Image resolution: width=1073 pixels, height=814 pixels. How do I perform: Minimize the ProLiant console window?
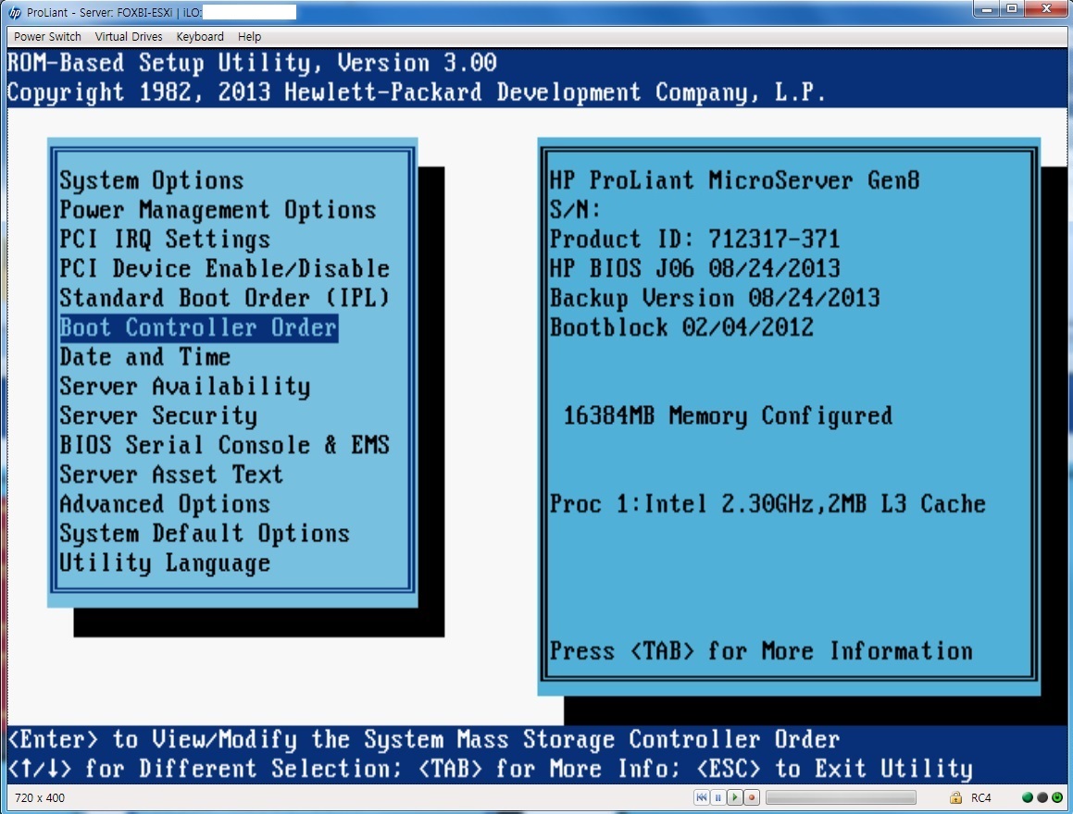point(988,9)
